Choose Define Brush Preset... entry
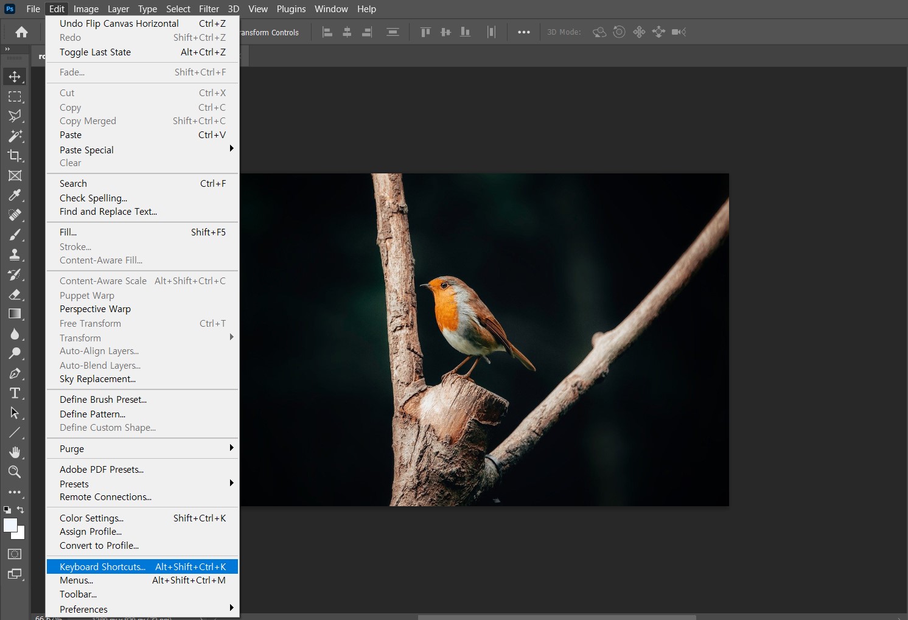 [142, 399]
